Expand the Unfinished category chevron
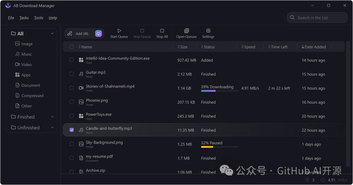The width and height of the screenshot is (353, 185). (52, 127)
